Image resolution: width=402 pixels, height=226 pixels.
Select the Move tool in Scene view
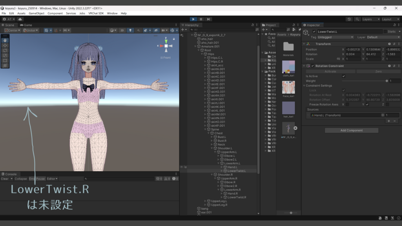(x=5, y=45)
